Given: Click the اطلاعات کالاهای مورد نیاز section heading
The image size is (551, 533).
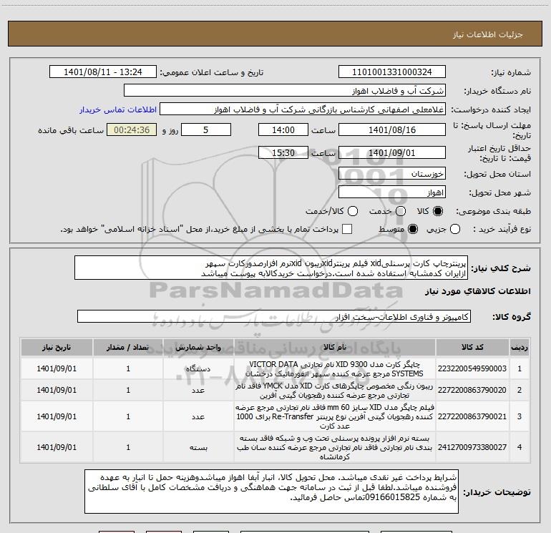Looking at the screenshot, I should tap(477, 291).
